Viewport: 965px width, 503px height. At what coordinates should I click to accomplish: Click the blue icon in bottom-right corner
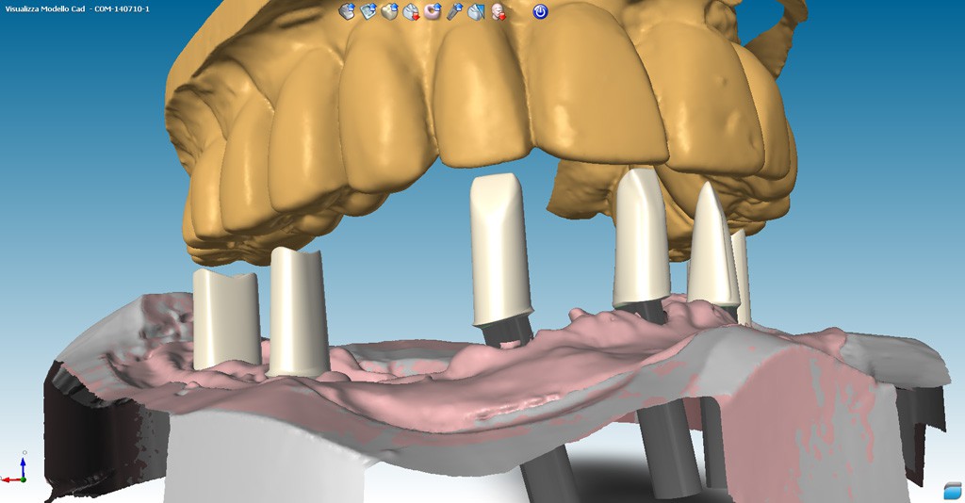(952, 490)
